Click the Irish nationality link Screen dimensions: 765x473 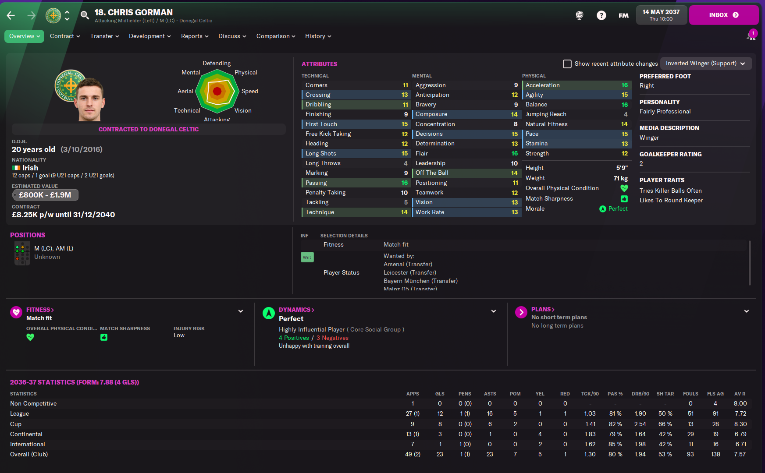[x=30, y=168]
